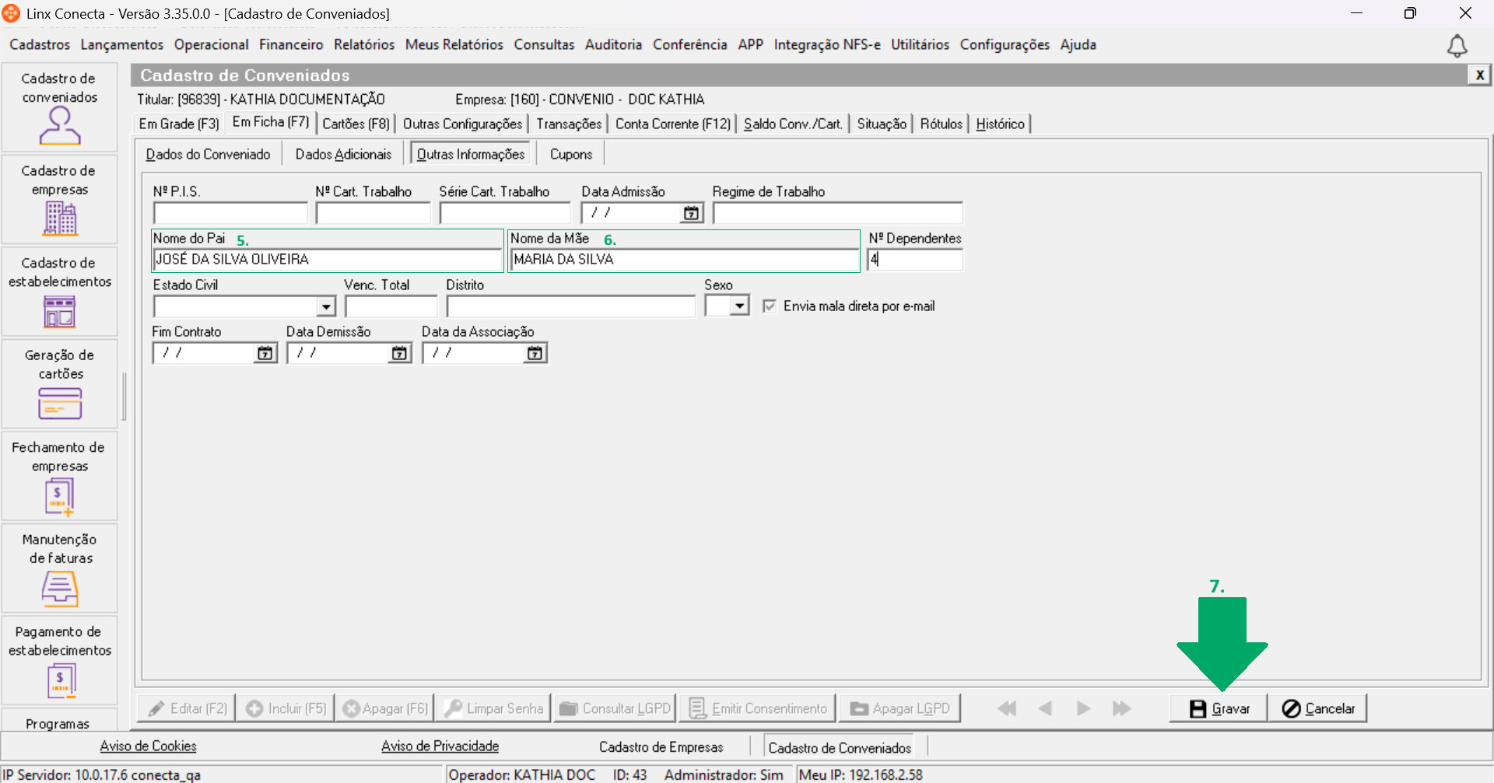Select Dados Adicionais subtab
The image size is (1494, 783).
[343, 154]
